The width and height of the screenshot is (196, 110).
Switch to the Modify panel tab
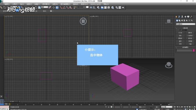click(179, 17)
